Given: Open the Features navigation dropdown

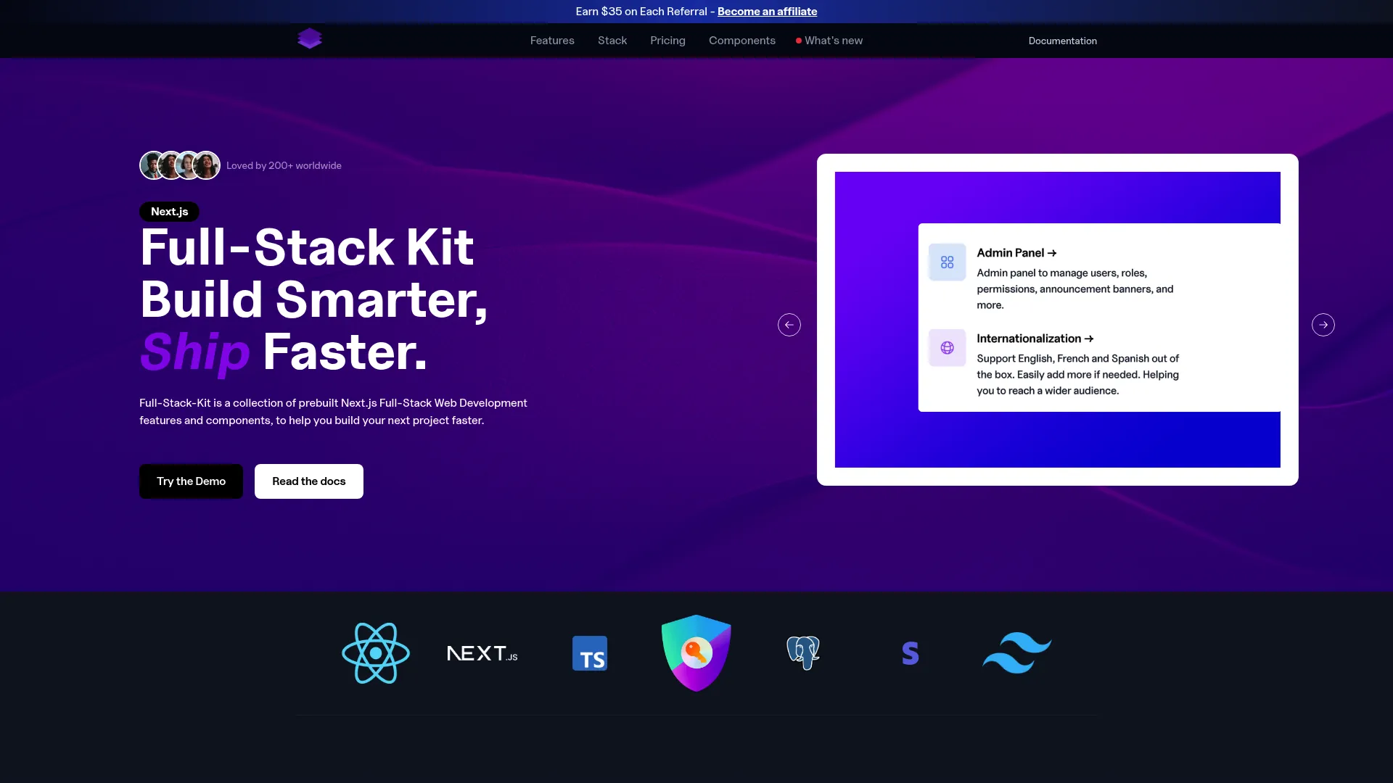Looking at the screenshot, I should point(551,41).
